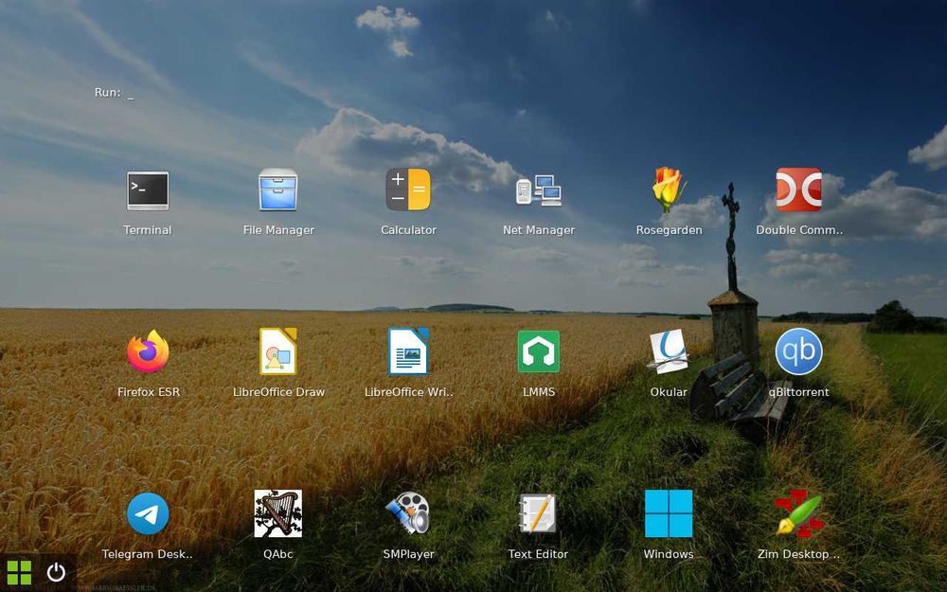947x592 pixels.
Task: Click the "Net Manager" label
Action: [x=539, y=230]
